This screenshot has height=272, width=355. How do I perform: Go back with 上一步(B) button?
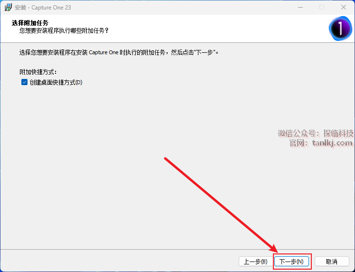coord(256,262)
